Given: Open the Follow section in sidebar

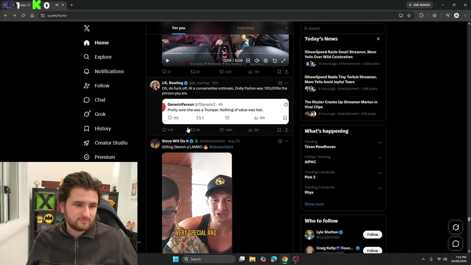Looking at the screenshot, I should click(x=96, y=86).
